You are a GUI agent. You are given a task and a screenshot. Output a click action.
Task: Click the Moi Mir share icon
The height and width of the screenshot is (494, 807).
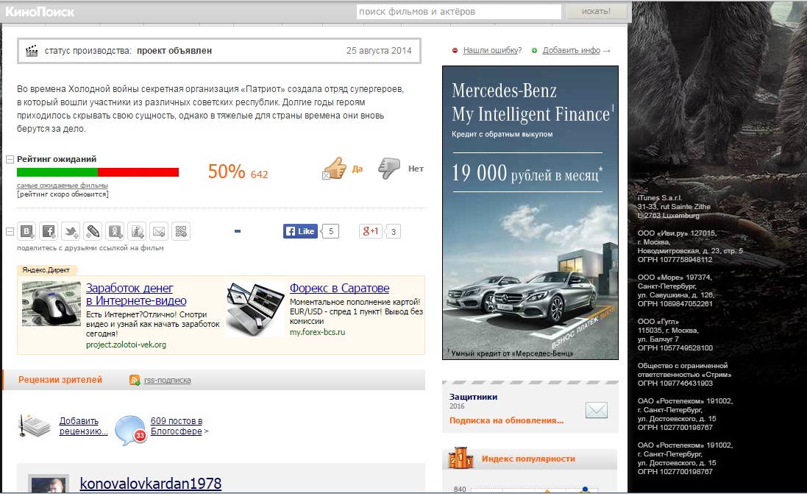coord(137,231)
